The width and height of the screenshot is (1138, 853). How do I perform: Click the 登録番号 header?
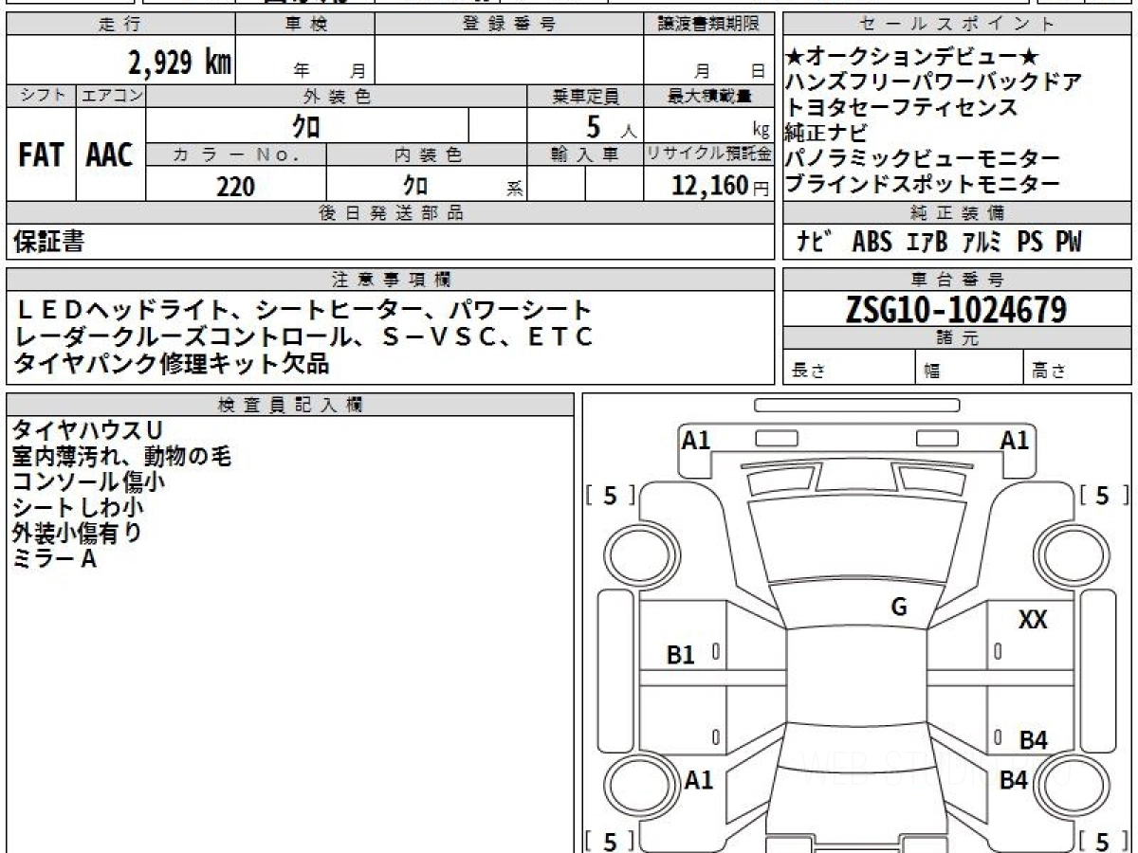[x=509, y=25]
